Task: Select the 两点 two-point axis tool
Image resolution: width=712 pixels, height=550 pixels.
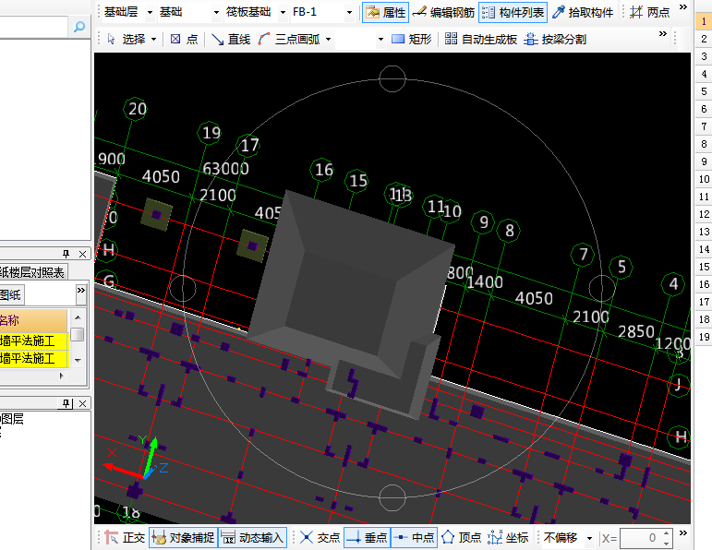Action: click(x=650, y=12)
